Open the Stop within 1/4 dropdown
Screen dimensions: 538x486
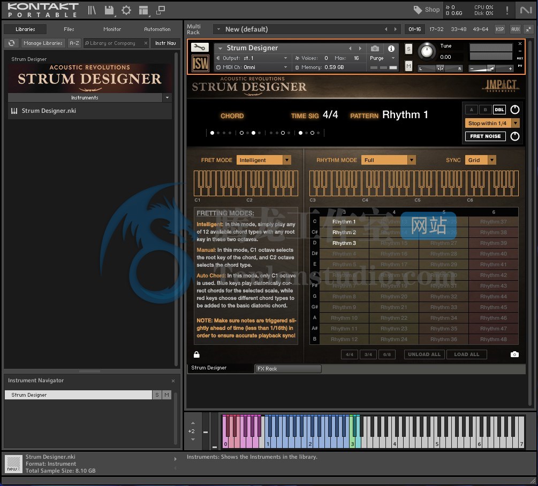(492, 123)
